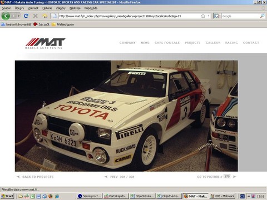Open the search engine selector dropdown
267x200 pixels.
click(x=217, y=16)
